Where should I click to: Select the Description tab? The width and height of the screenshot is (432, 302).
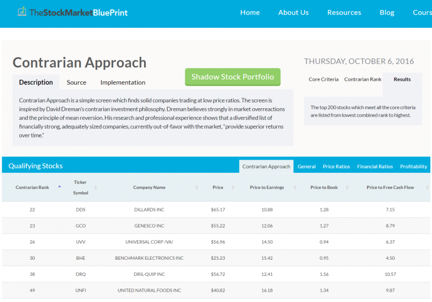36,82
